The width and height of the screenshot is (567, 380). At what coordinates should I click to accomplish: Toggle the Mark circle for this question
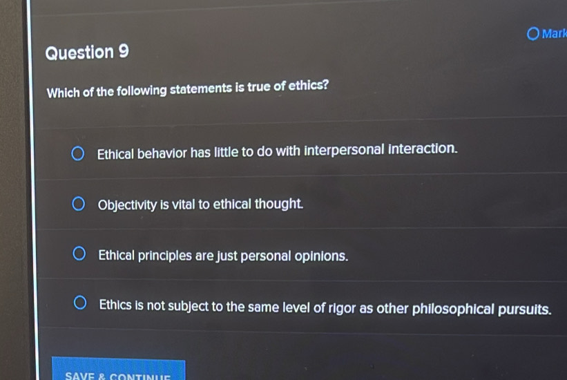[x=532, y=34]
